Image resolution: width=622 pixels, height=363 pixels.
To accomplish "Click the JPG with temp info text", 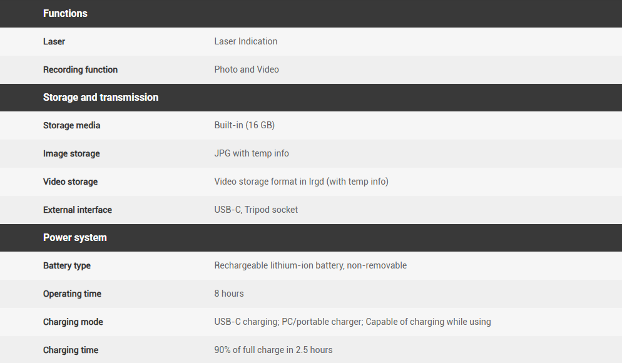I will coord(252,153).
